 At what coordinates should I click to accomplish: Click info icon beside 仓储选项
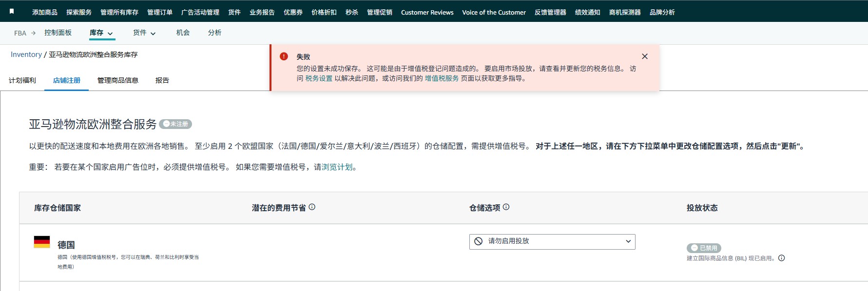[506, 207]
